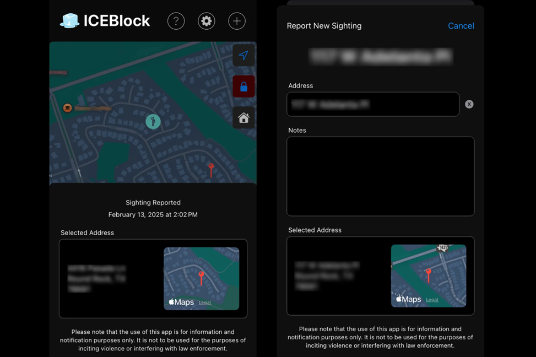This screenshot has width=536, height=357.
Task: Open settings via the gear icon
Action: click(x=207, y=21)
